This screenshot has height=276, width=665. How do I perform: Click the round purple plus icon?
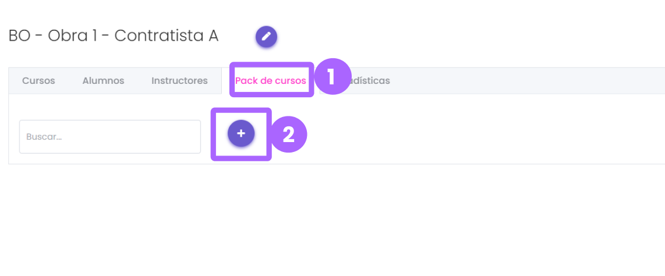(x=241, y=133)
